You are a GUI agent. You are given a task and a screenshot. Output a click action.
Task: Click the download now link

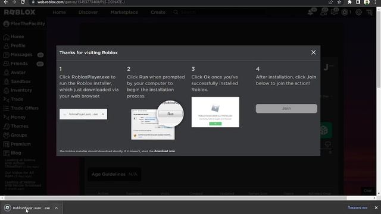coord(164,151)
